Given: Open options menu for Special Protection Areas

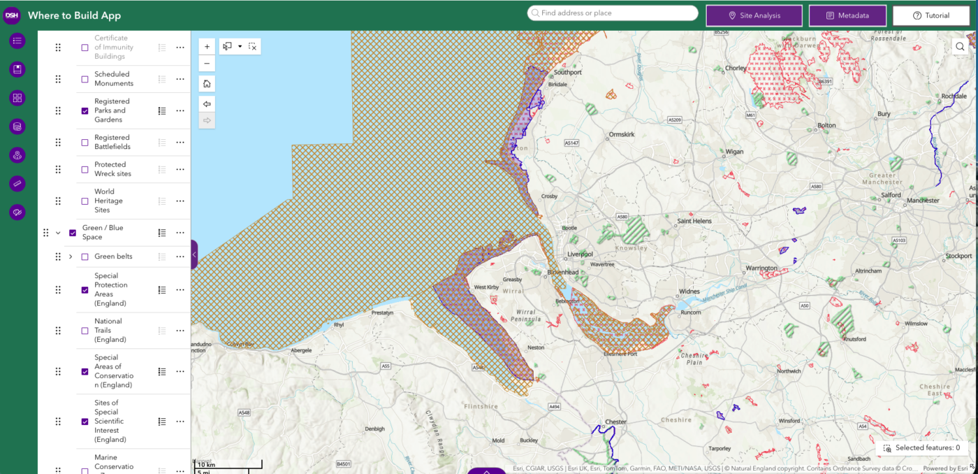Looking at the screenshot, I should pos(180,290).
